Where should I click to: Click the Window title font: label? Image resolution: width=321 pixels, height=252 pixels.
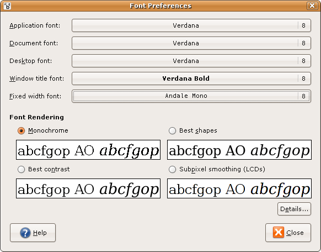(37, 78)
